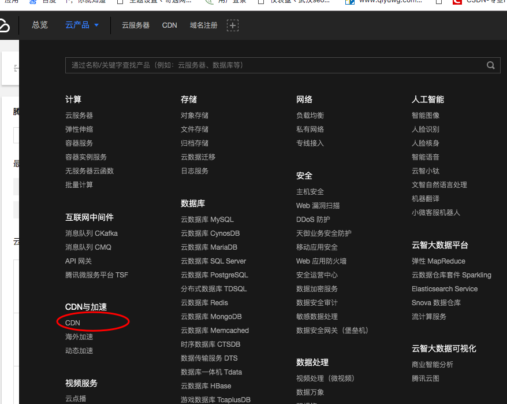Focus the product search input field
This screenshot has height=404, width=507.
pos(271,65)
